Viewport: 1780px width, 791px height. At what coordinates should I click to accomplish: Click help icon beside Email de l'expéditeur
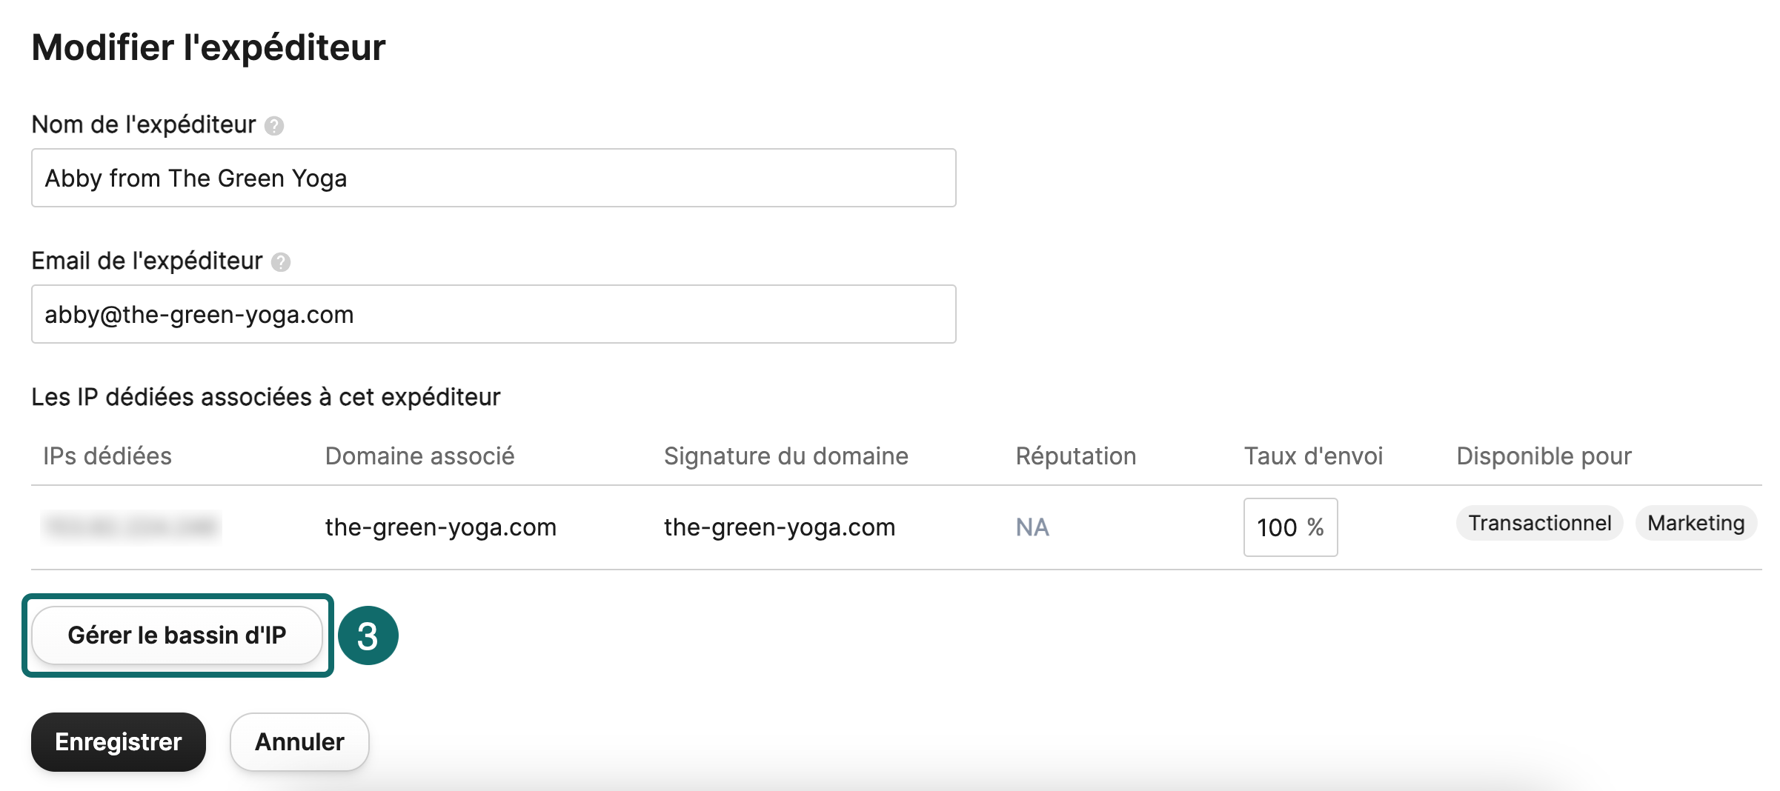281,262
